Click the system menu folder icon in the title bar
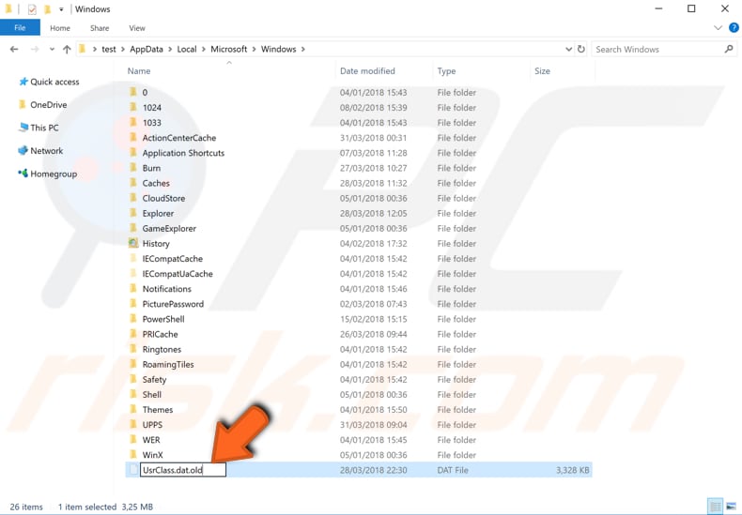Screen dimensions: 742x515 click(8, 9)
